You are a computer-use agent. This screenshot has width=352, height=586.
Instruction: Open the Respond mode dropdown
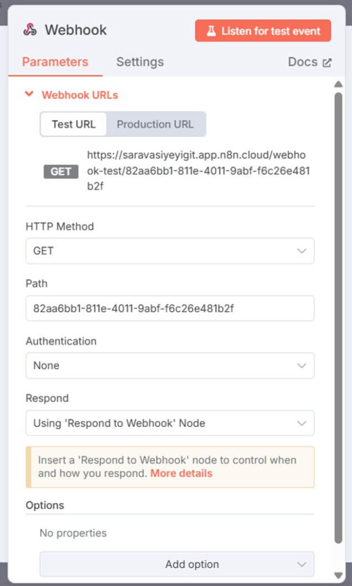(170, 423)
